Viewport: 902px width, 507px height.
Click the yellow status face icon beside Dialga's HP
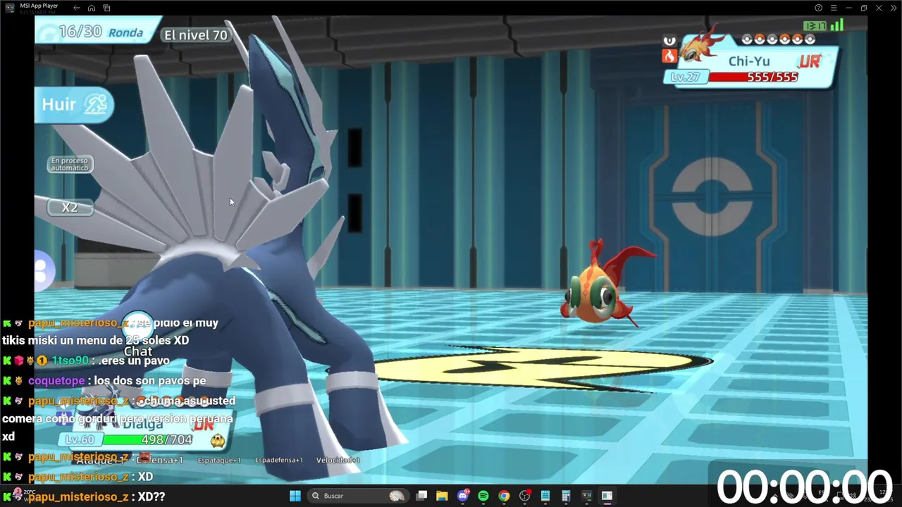[x=218, y=441]
